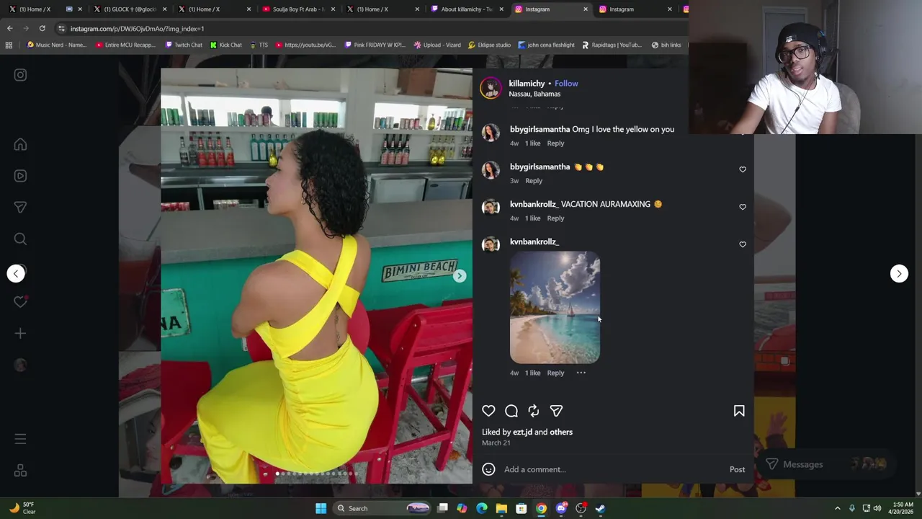Open the beach image in kvnbankrollz_ comment
The image size is (922, 519).
tap(555, 307)
